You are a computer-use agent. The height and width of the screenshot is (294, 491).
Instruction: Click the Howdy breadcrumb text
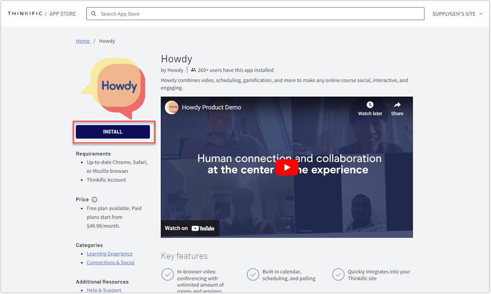[x=107, y=41]
